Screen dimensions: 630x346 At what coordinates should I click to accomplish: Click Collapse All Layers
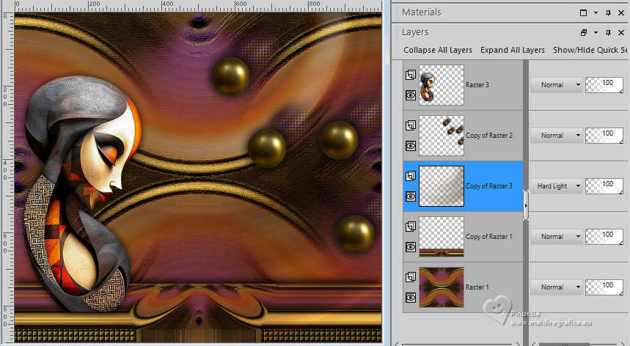[438, 50]
